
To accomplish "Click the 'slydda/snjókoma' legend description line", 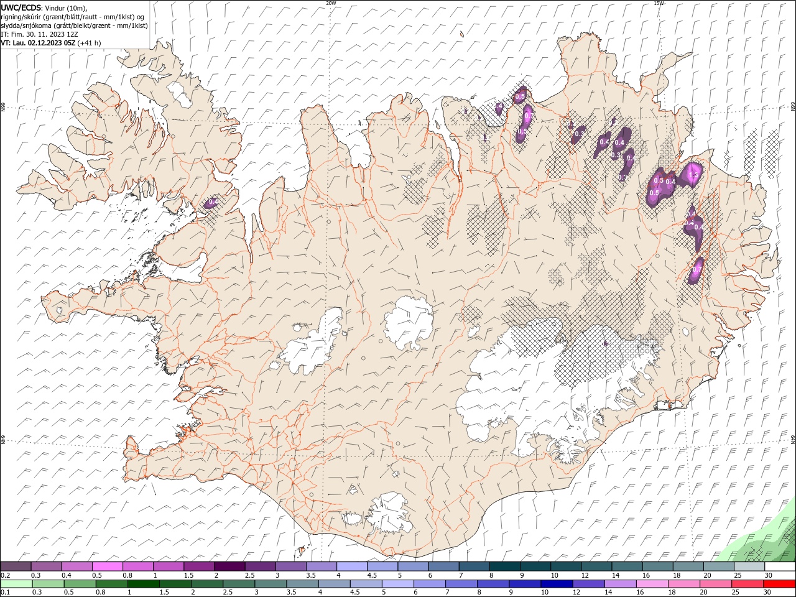I will (75, 25).
